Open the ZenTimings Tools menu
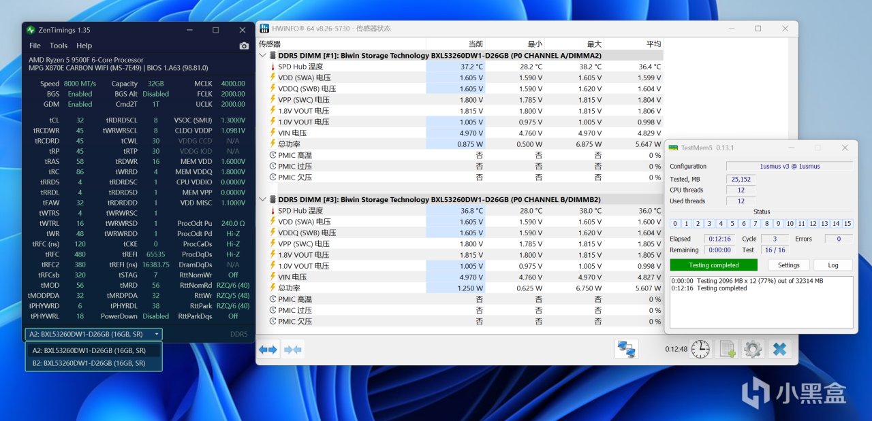Image resolution: width=872 pixels, height=421 pixels. (59, 46)
